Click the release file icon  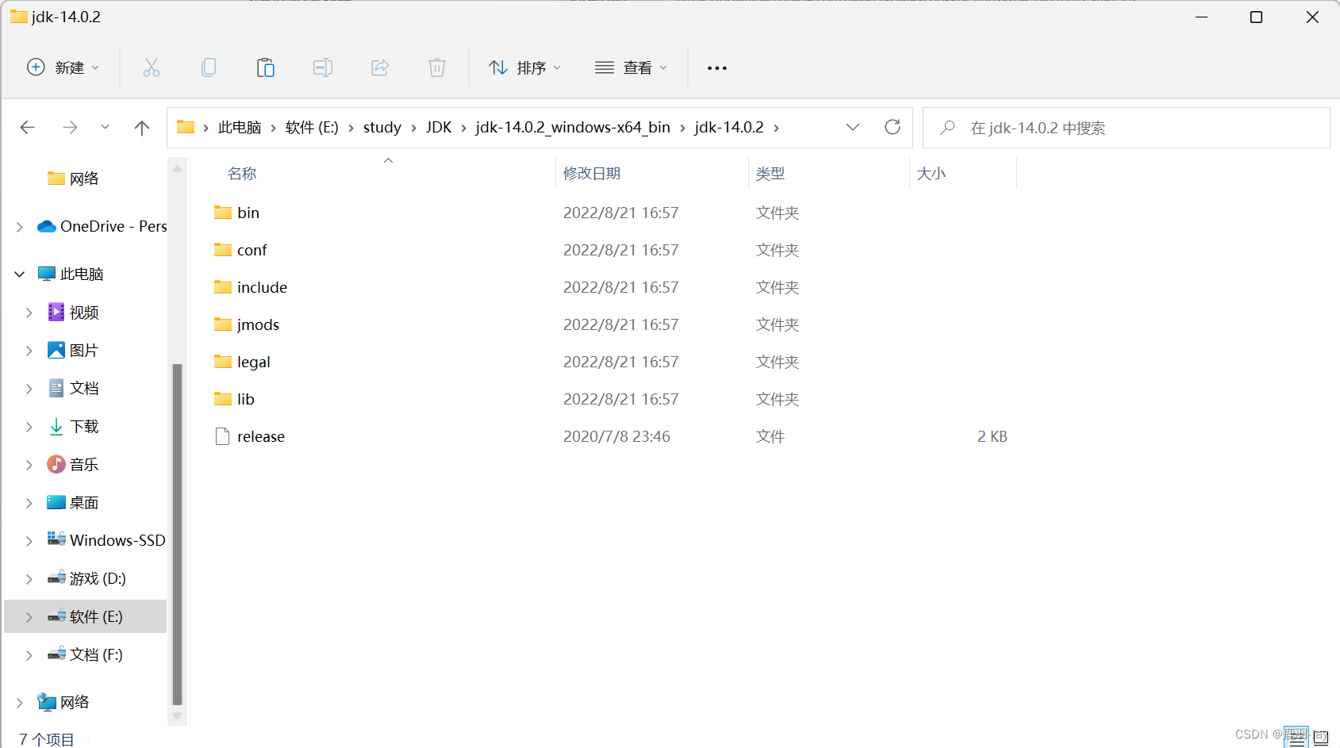[223, 436]
